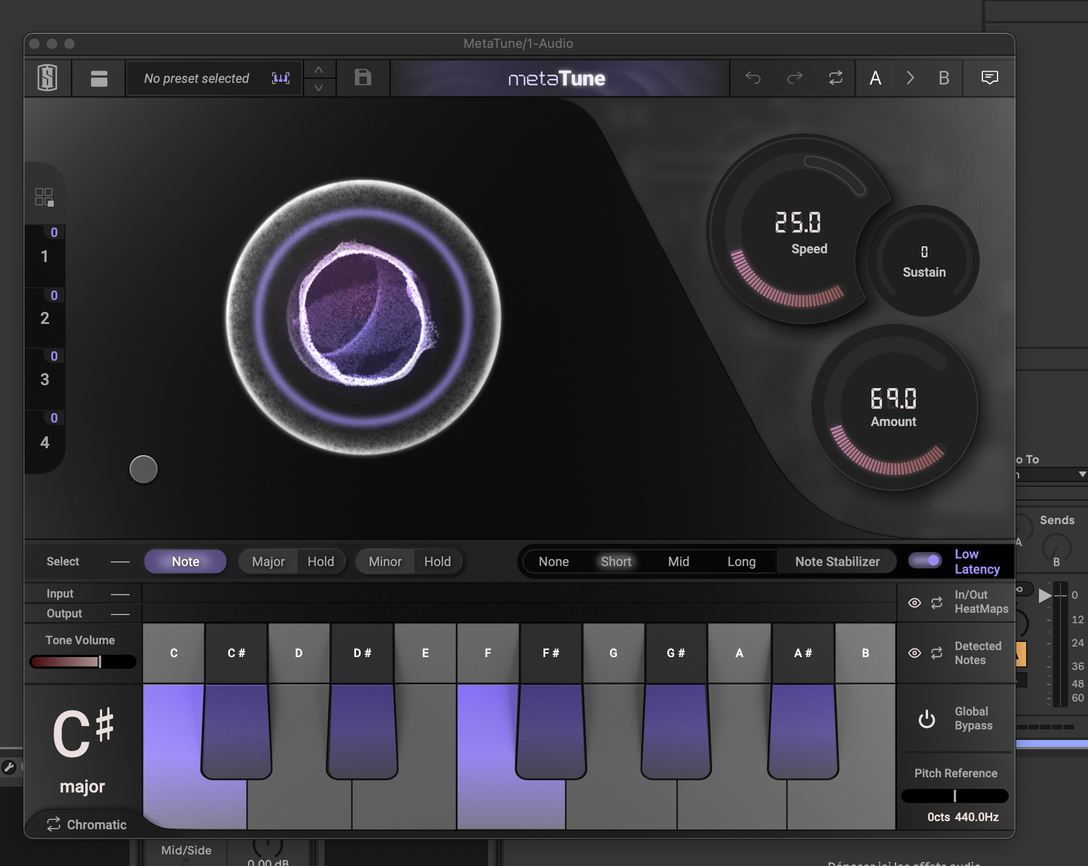The image size is (1088, 866).
Task: Select next preset with down arrow
Action: click(319, 88)
